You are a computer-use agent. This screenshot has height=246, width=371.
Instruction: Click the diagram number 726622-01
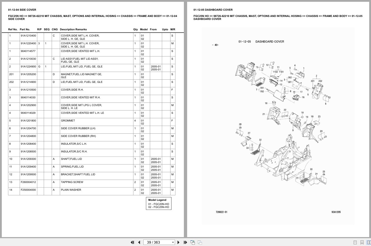(x=221, y=212)
